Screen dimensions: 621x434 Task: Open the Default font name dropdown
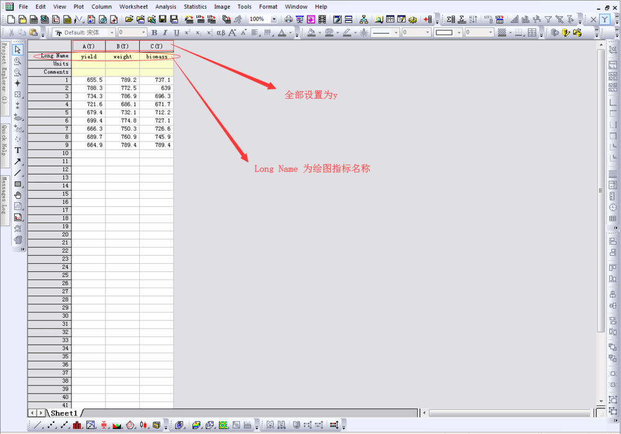point(112,32)
